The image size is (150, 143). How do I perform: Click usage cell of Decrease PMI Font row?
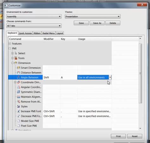pos(94,116)
